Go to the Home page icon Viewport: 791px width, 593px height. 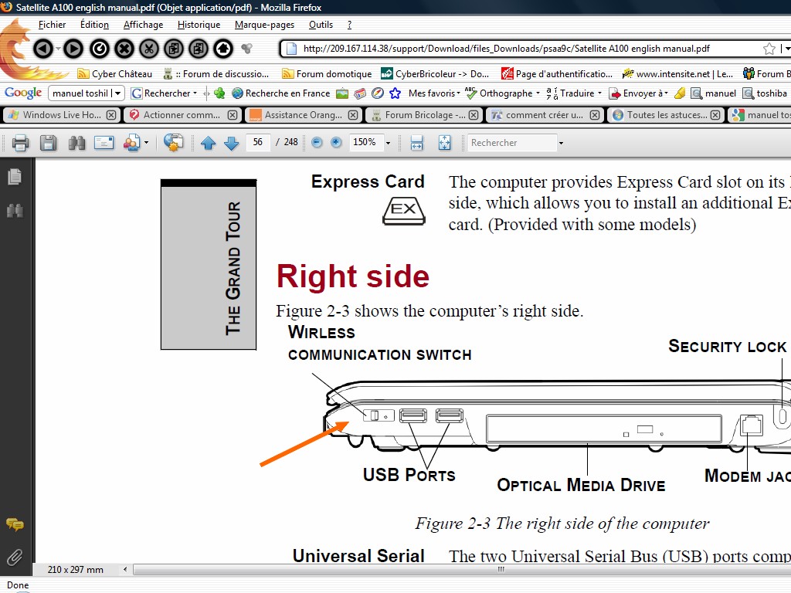click(223, 49)
